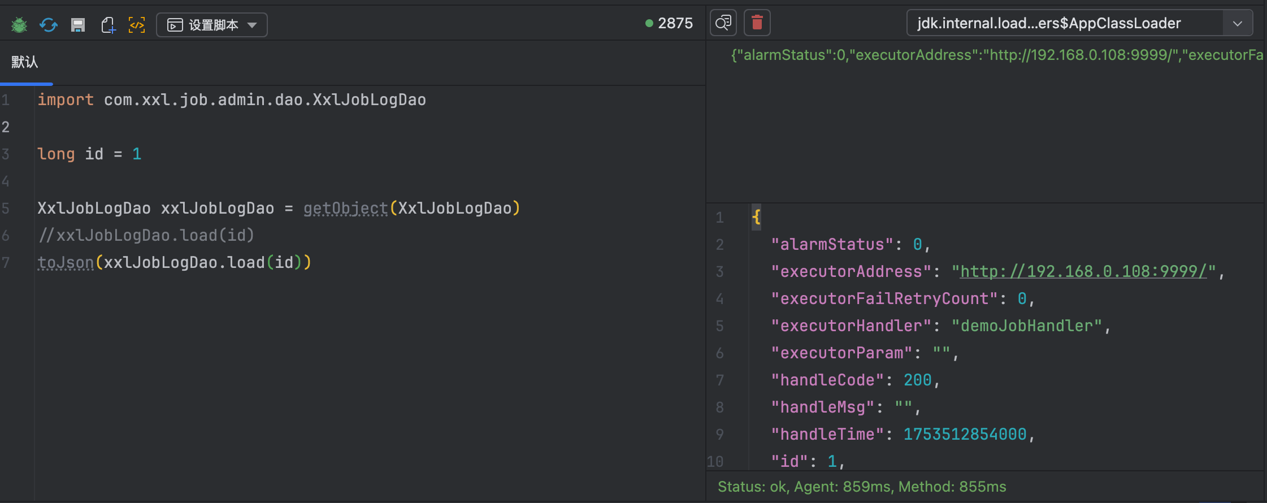
Task: Click the getObject method on line 5
Action: pyautogui.click(x=345, y=208)
